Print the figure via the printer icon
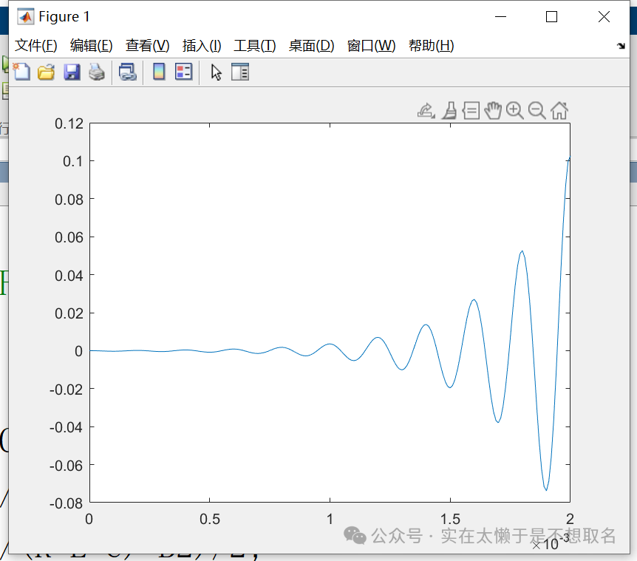 pos(97,72)
